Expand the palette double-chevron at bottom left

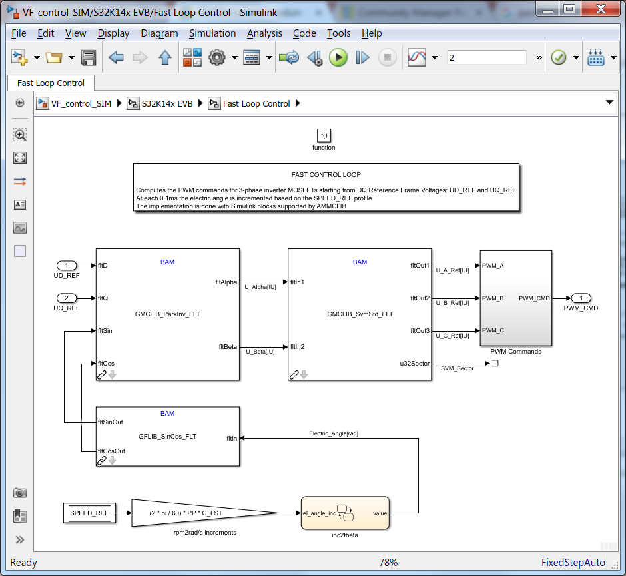click(x=20, y=539)
